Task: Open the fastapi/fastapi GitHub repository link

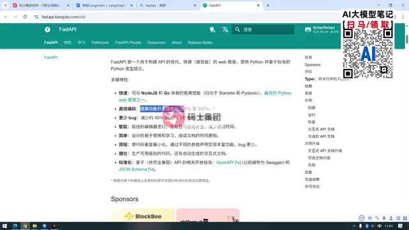Action: point(322,30)
